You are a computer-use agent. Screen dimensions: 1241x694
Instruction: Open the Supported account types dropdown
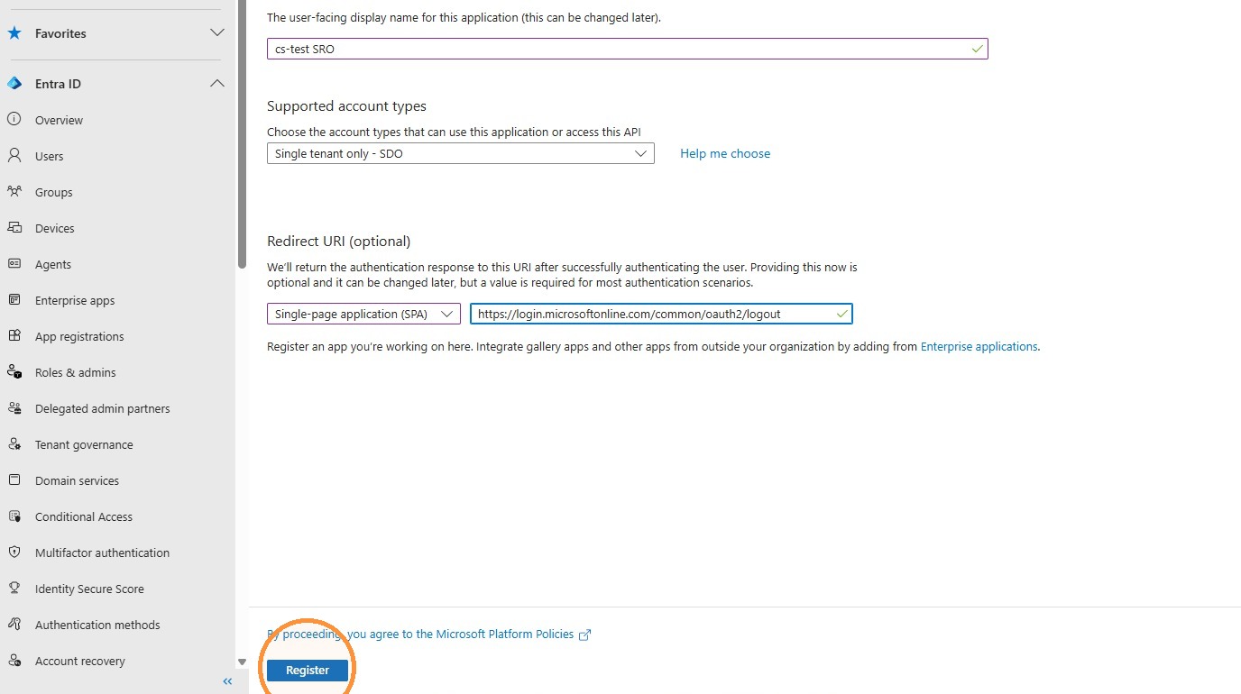point(461,153)
